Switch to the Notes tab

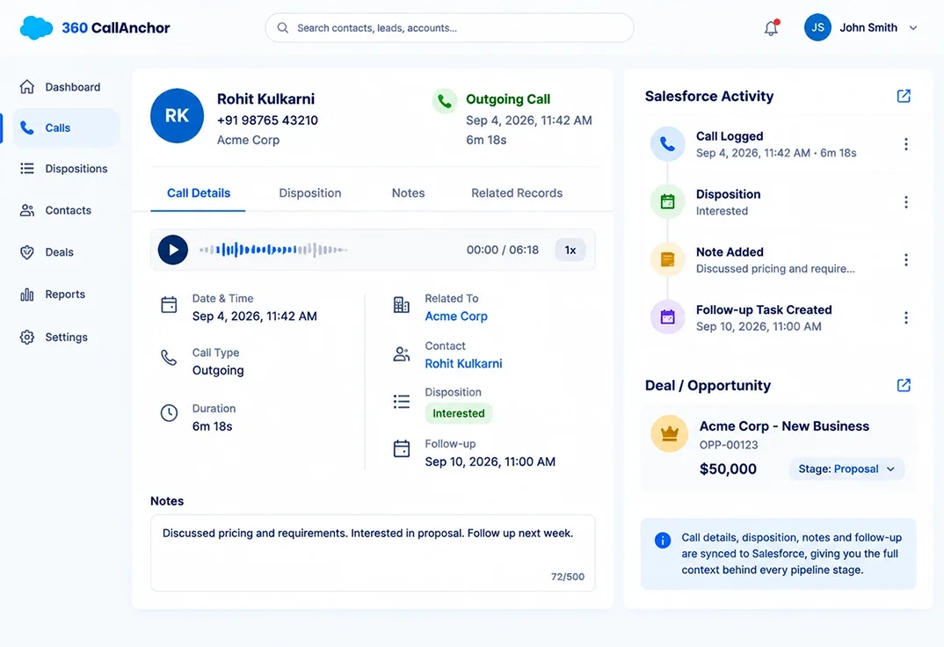pyautogui.click(x=408, y=193)
